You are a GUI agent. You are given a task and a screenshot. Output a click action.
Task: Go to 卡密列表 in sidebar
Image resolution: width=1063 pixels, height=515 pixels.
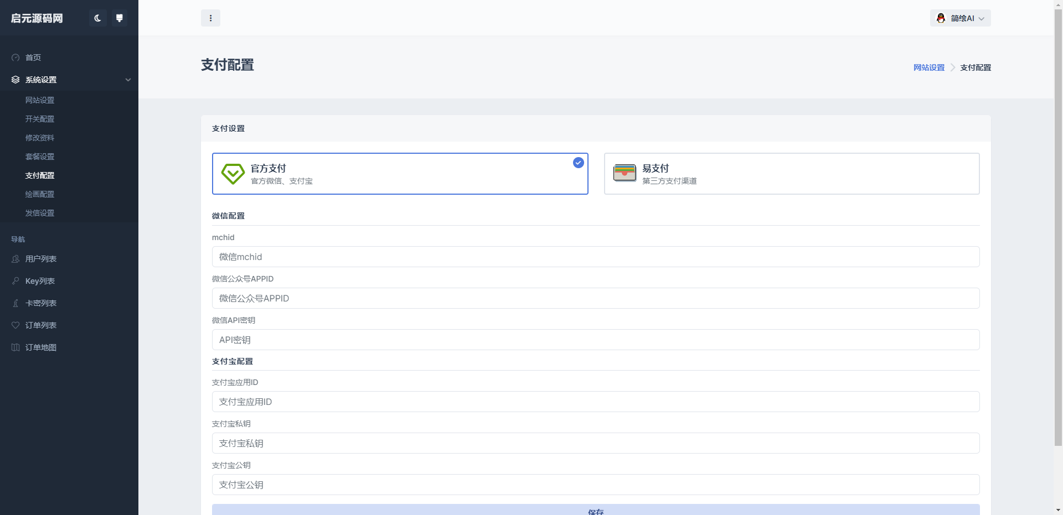pyautogui.click(x=40, y=303)
